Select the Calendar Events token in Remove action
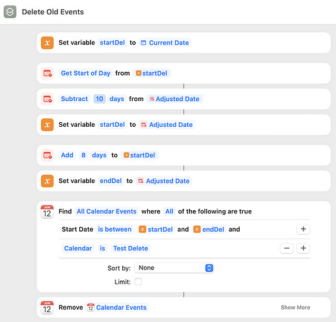Viewport: 336px width, 322px height. 117,308
